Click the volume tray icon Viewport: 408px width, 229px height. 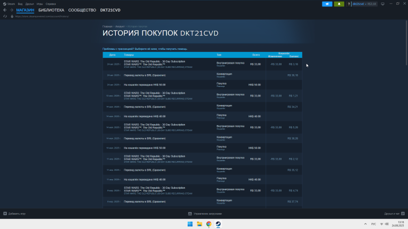pos(387,224)
